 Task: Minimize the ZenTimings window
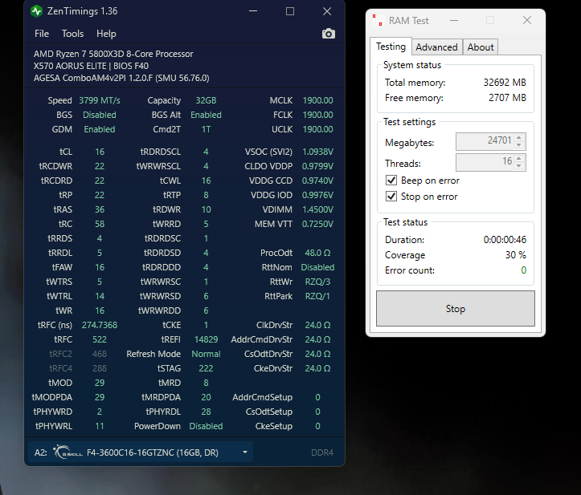click(x=253, y=11)
